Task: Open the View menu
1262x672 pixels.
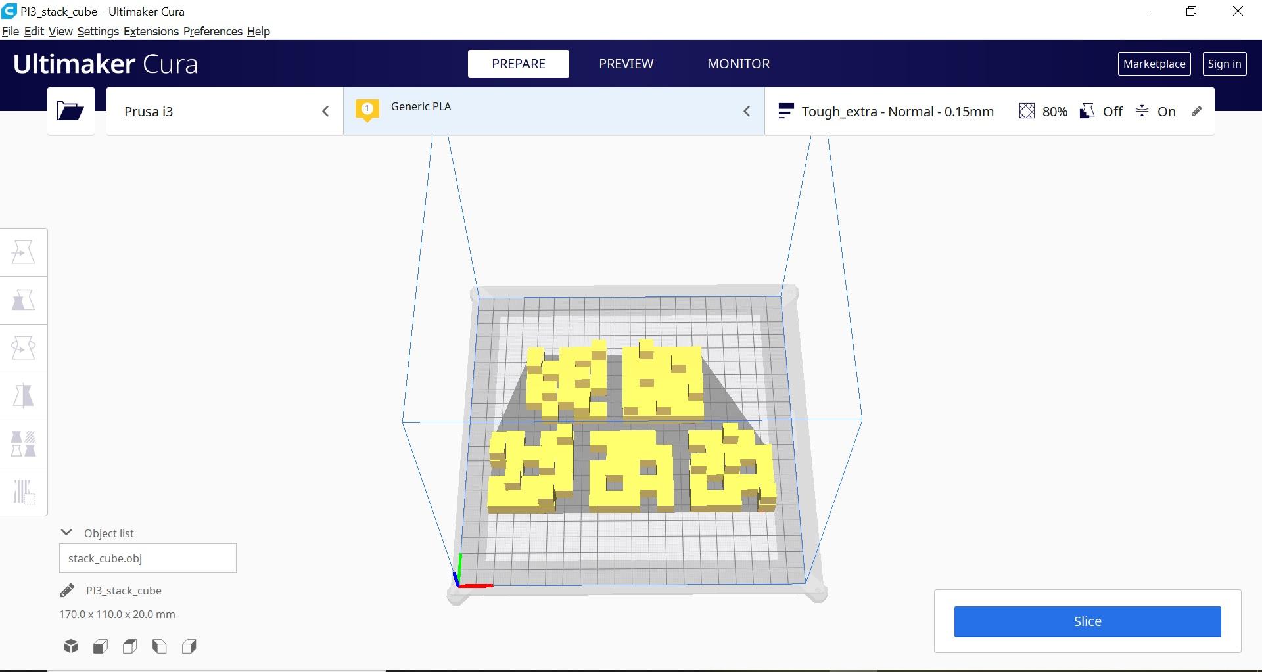Action: point(60,32)
